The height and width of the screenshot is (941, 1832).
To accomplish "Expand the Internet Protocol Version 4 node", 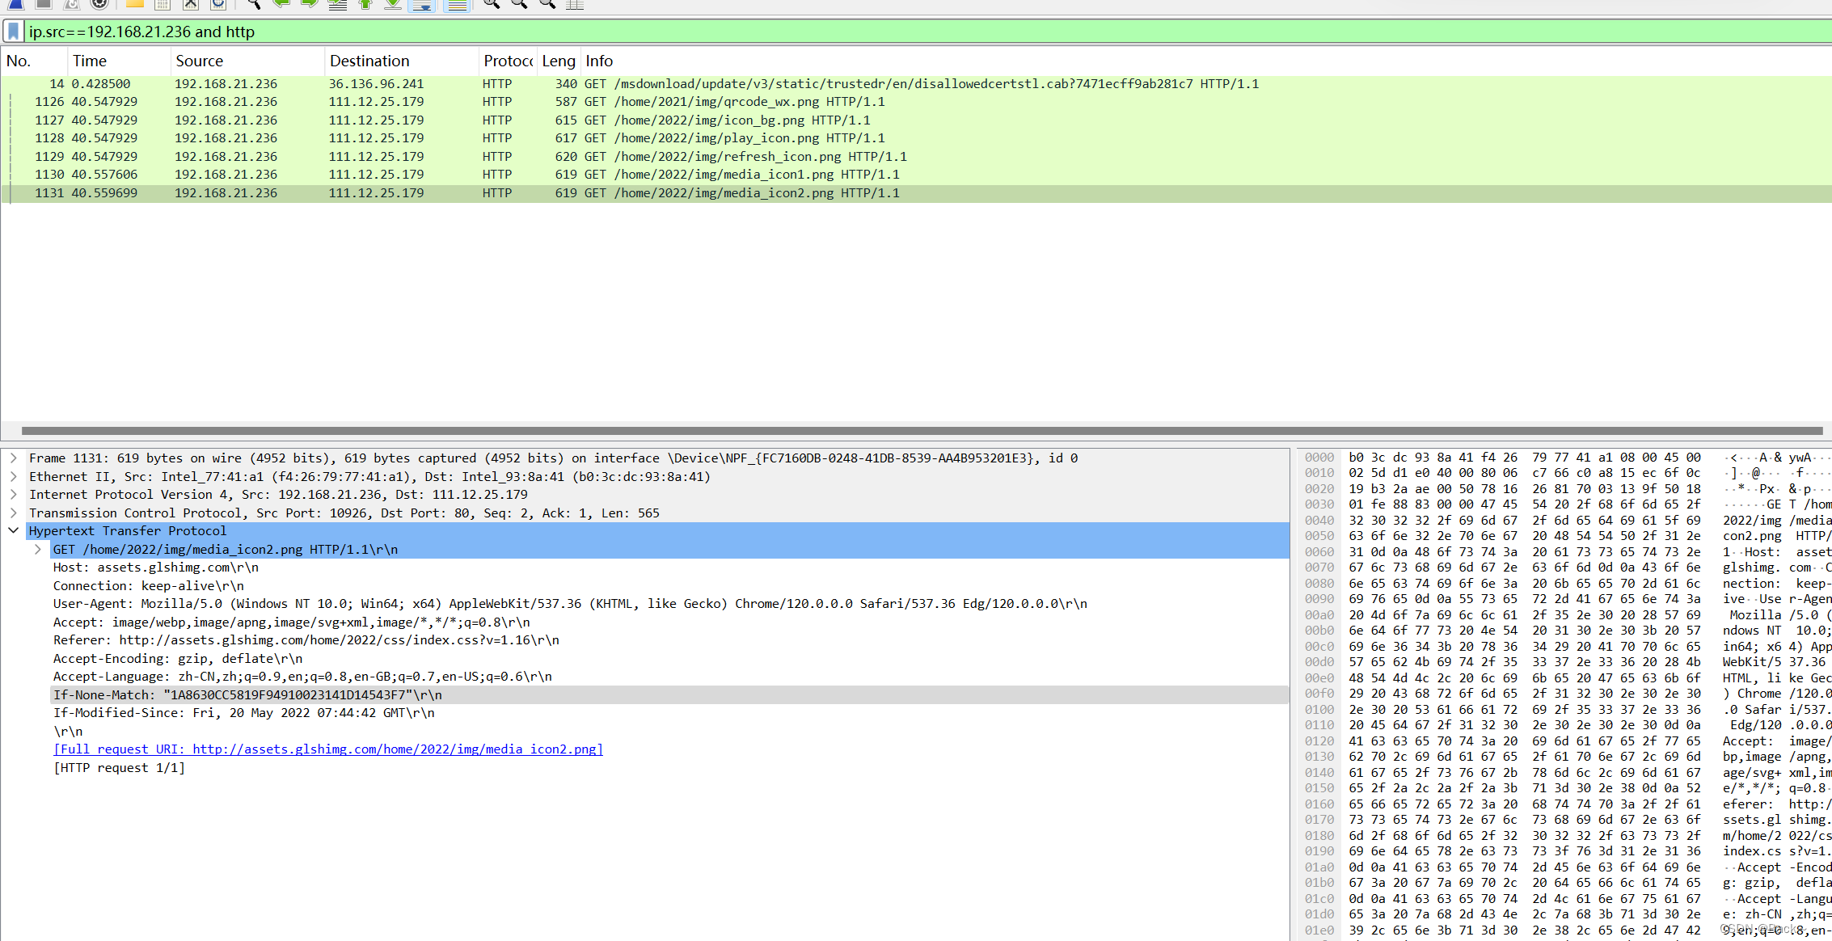I will tap(14, 495).
